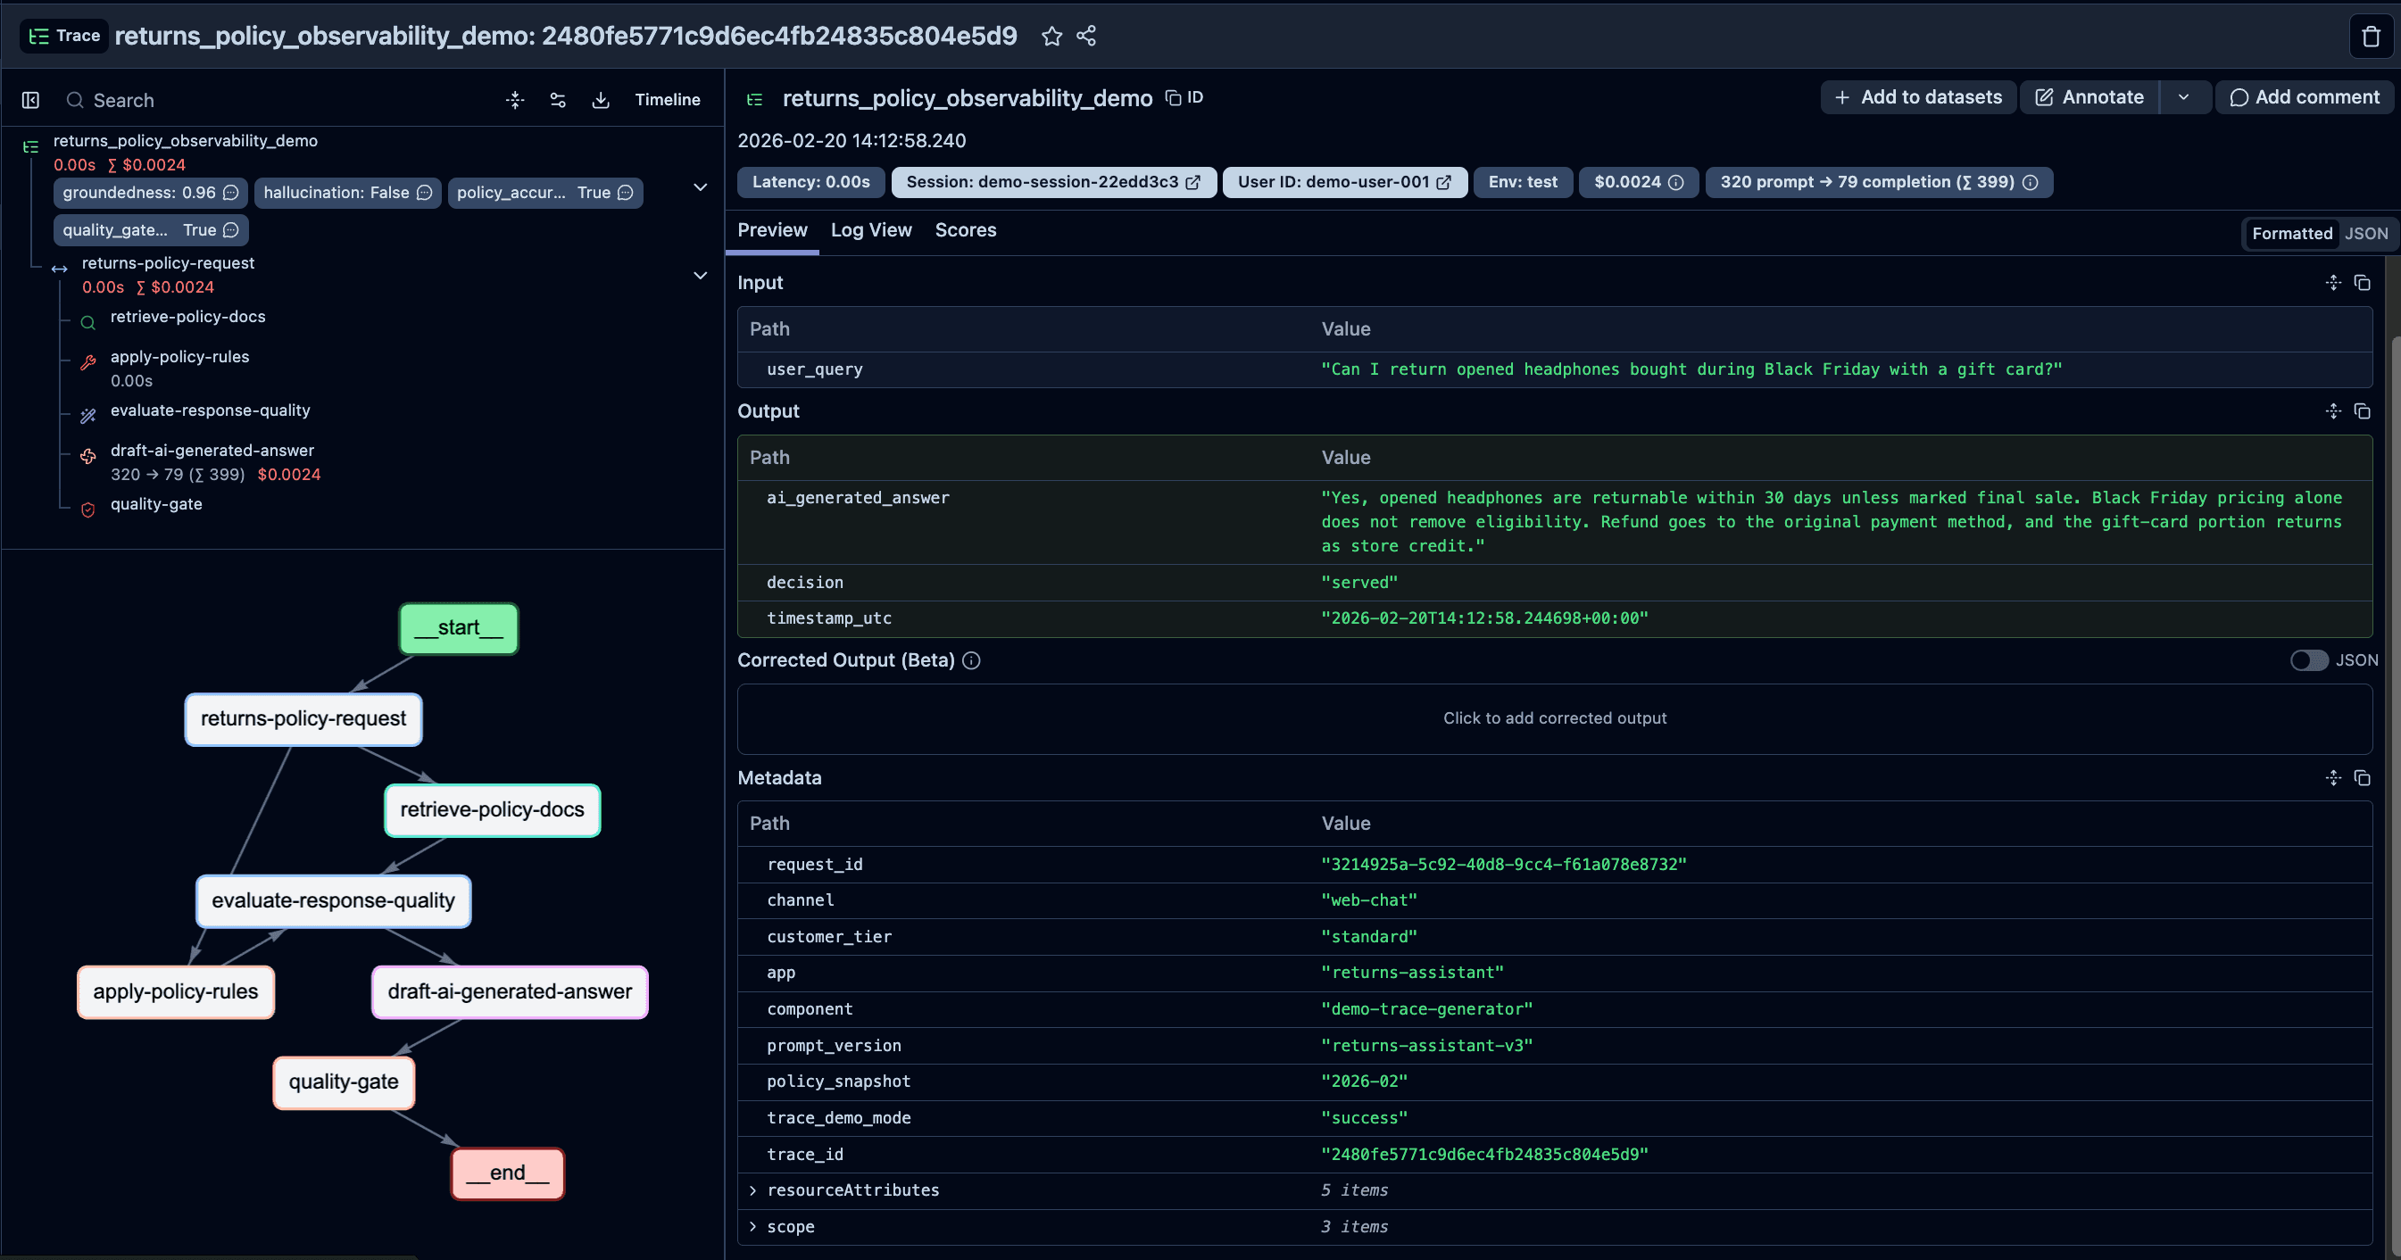Click quality-gate graph node
Image resolution: width=2401 pixels, height=1260 pixels.
[x=343, y=1082]
